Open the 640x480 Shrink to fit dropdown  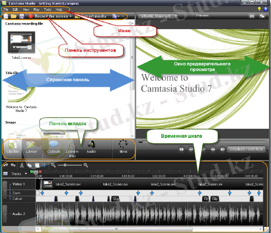pyautogui.click(x=158, y=16)
